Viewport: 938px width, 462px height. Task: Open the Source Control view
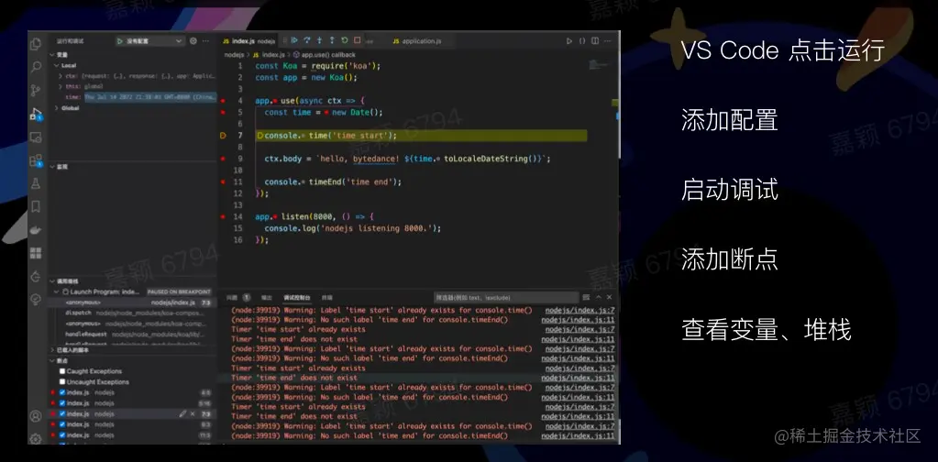click(36, 90)
